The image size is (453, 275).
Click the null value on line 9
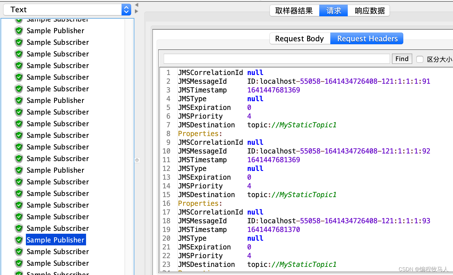tap(255, 142)
